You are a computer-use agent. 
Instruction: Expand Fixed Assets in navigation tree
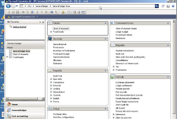point(7,57)
